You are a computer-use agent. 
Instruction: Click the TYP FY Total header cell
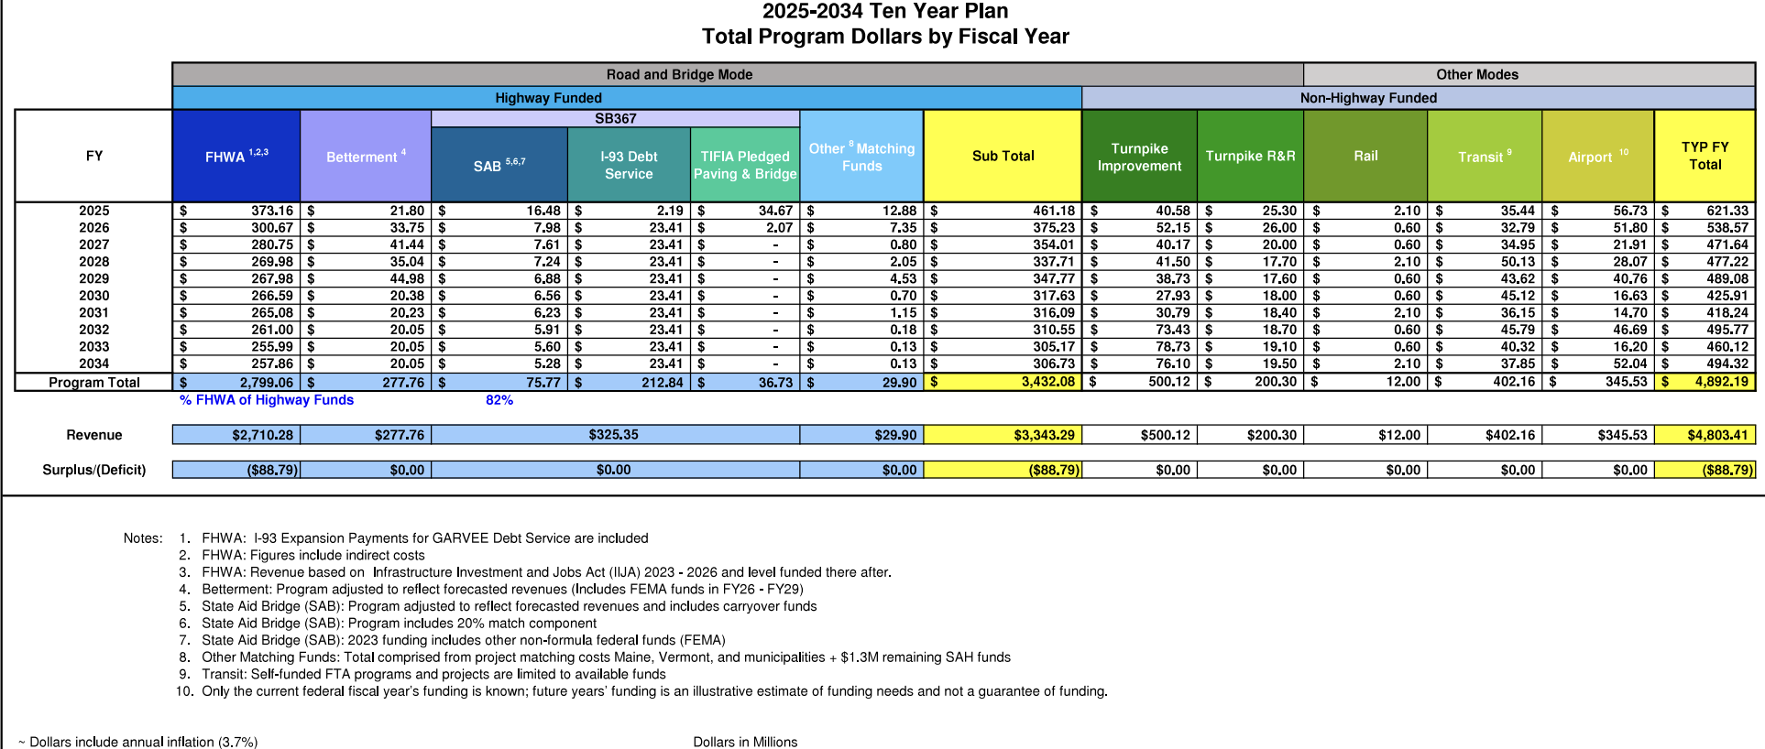(x=1705, y=156)
